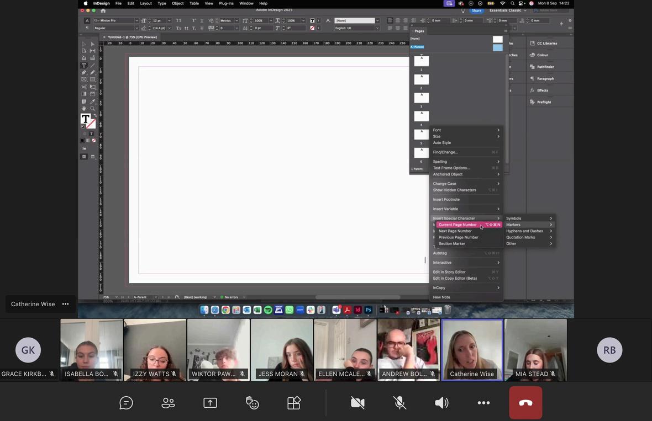Open More options in Teams bar
Viewport: 652px width, 421px height.
483,403
